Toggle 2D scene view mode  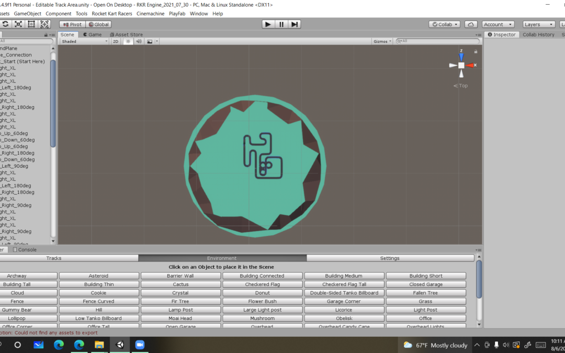pos(116,41)
